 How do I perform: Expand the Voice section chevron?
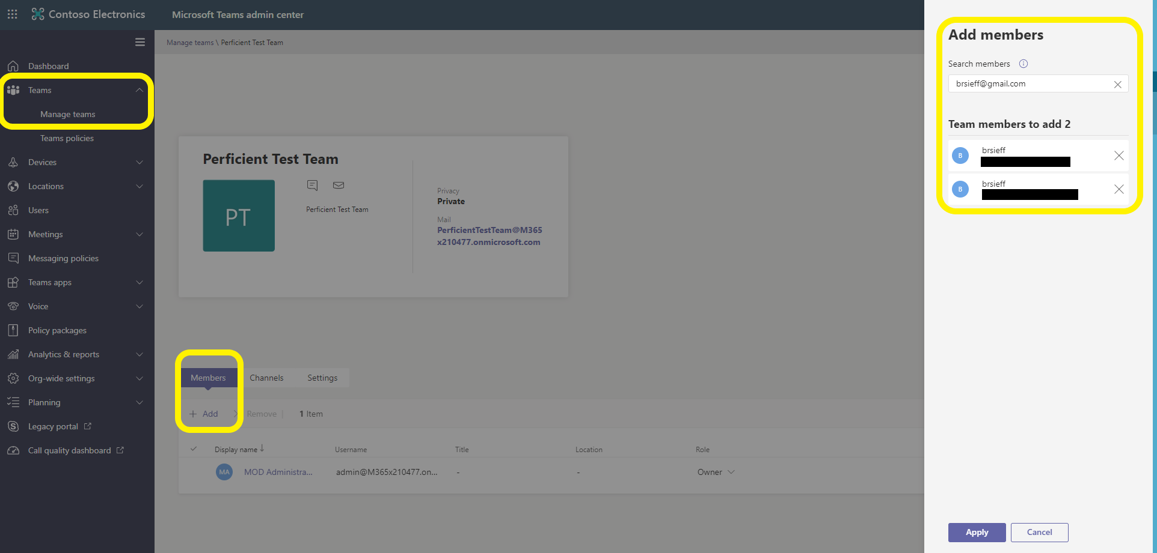click(x=140, y=306)
